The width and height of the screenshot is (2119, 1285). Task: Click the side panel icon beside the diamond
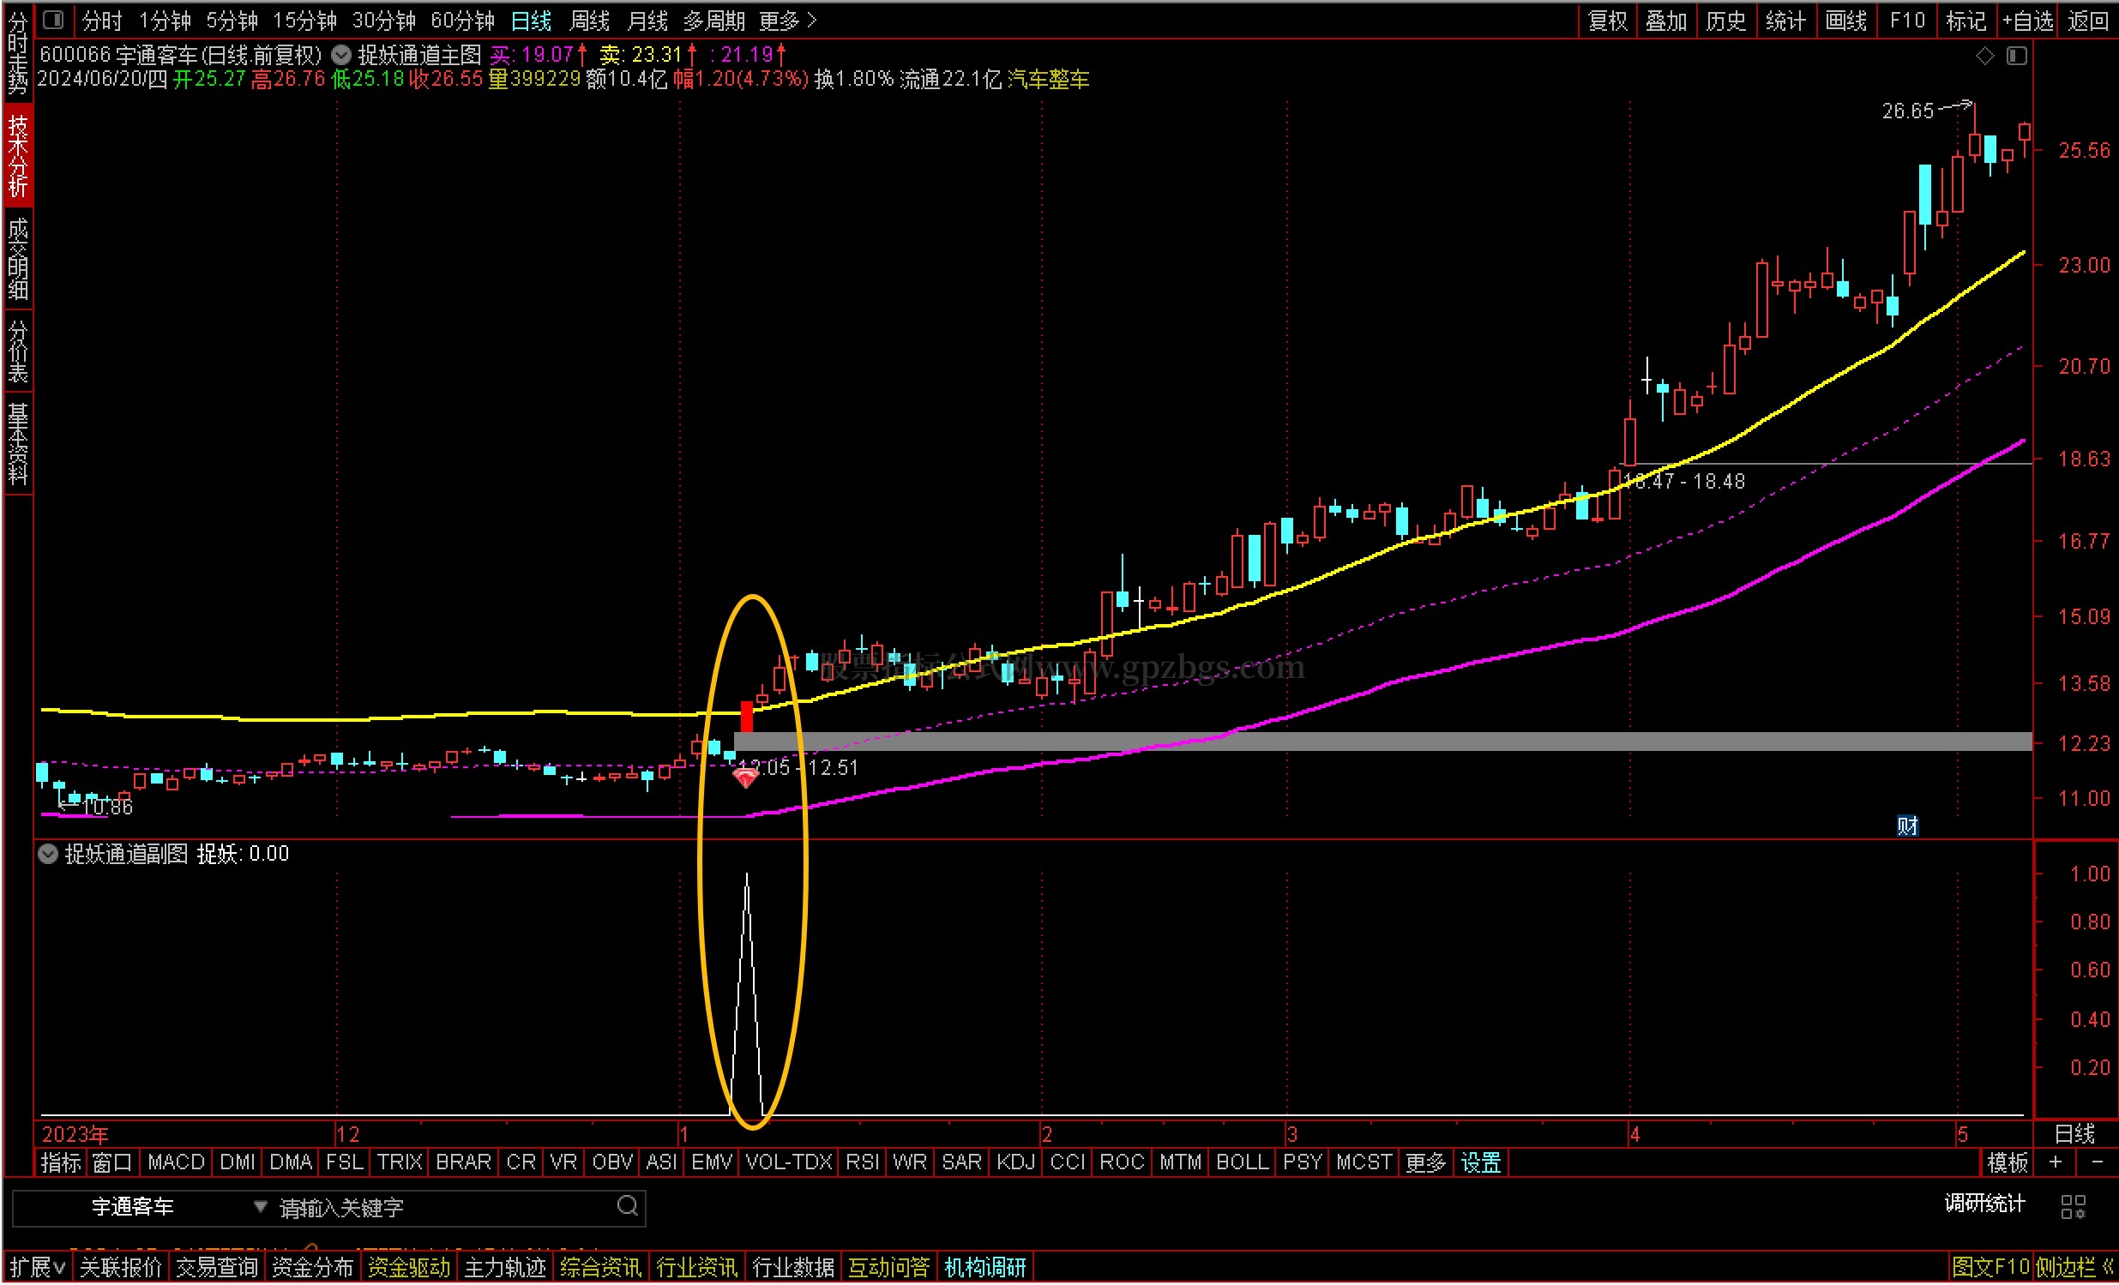click(2017, 56)
